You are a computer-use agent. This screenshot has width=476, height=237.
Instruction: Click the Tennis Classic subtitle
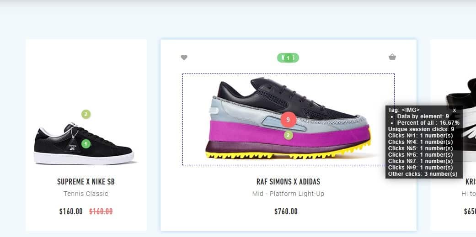coord(86,194)
